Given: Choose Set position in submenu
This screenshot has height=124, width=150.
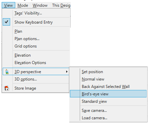Looking at the screenshot, I should pyautogui.click(x=92, y=72).
